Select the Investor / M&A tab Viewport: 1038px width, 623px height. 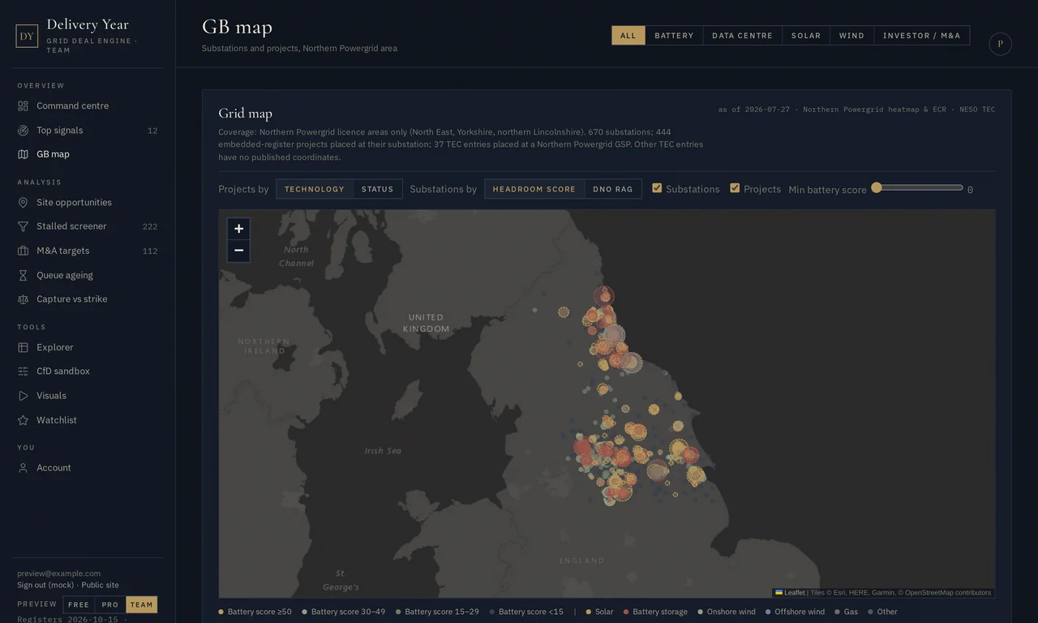922,36
